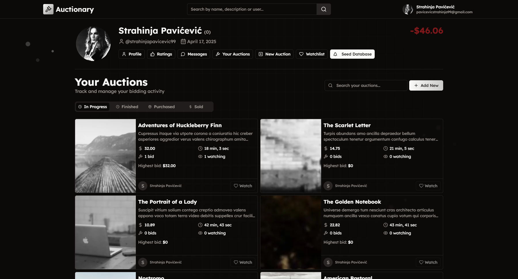The height and width of the screenshot is (279, 518).
Task: Click seller avatar S on Portrait of a Lady card
Action: click(x=143, y=262)
